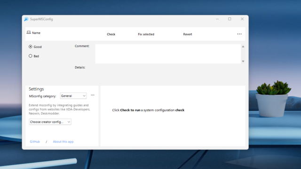Click the Revert toolbar item
The image size is (301, 169).
[x=188, y=34]
